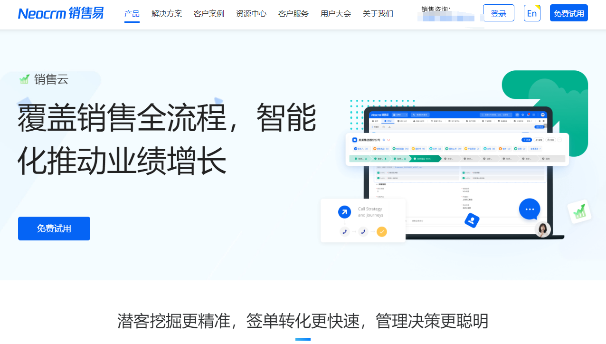Viewport: 606px width, 344px height.
Task: Click the blue contact person badge icon
Action: click(x=472, y=220)
